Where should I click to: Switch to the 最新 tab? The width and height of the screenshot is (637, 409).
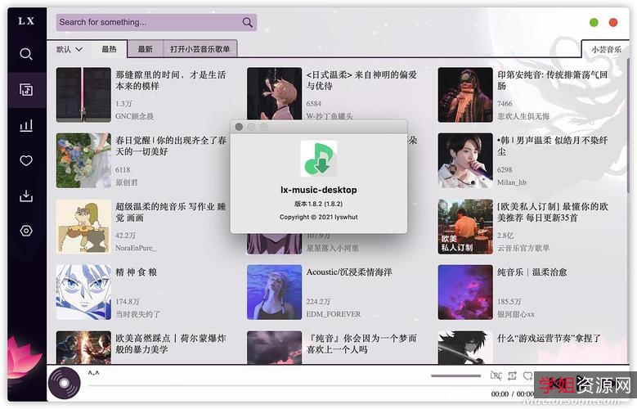click(x=145, y=49)
